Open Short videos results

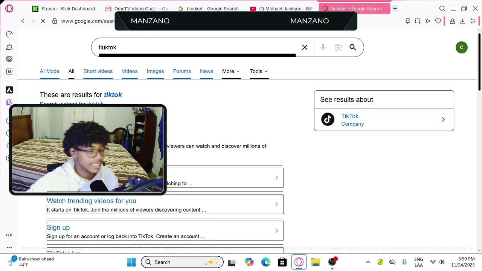coord(98,71)
